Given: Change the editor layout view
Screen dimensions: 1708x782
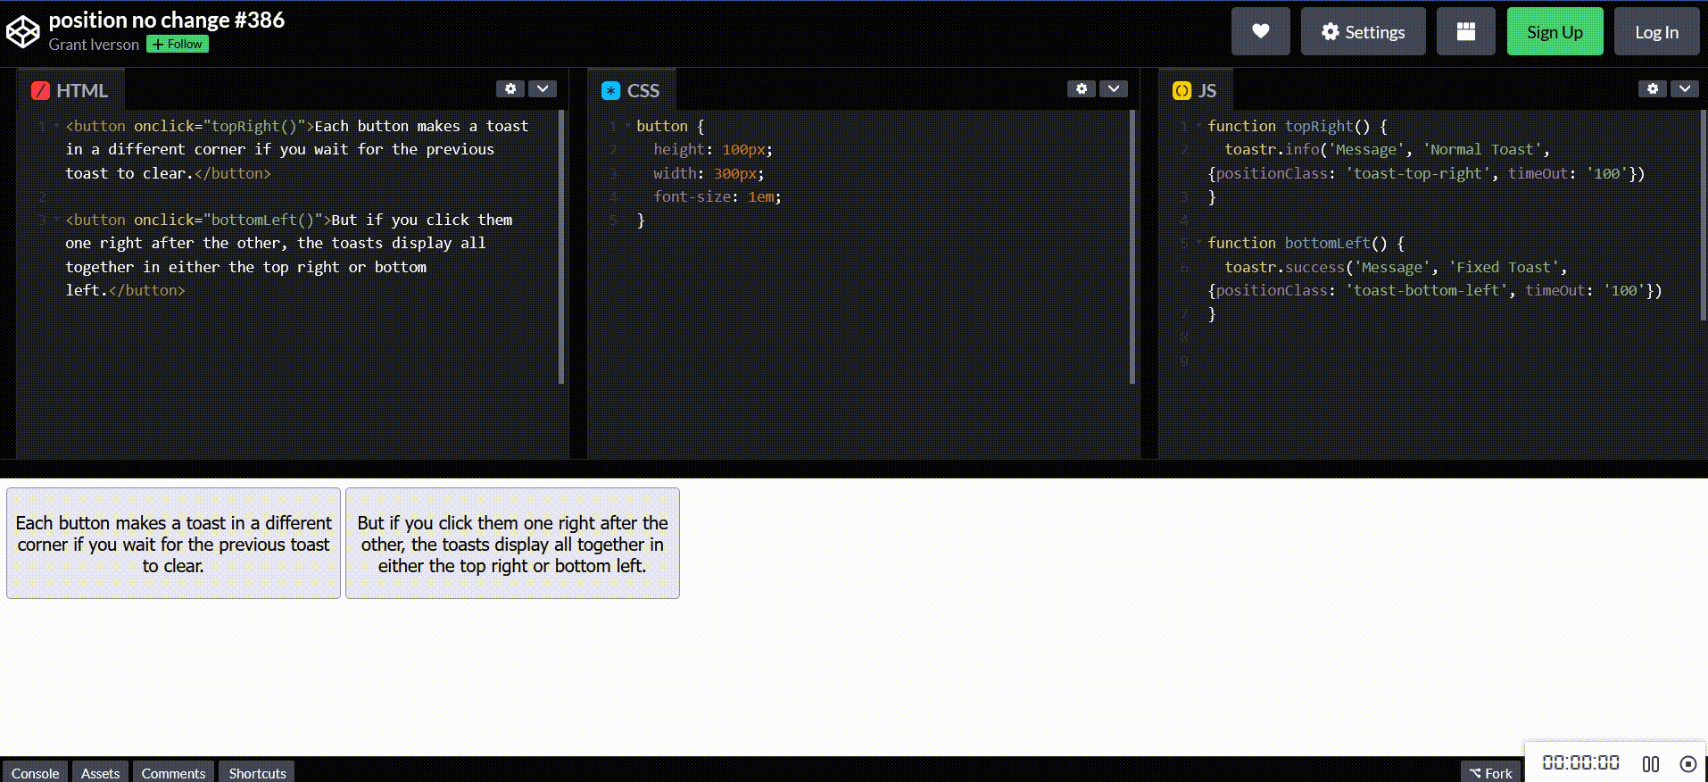Looking at the screenshot, I should (1465, 32).
